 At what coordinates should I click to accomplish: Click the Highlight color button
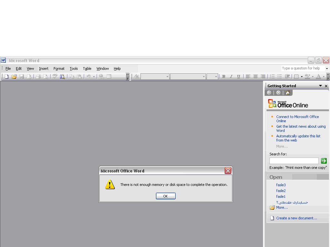[307, 77]
